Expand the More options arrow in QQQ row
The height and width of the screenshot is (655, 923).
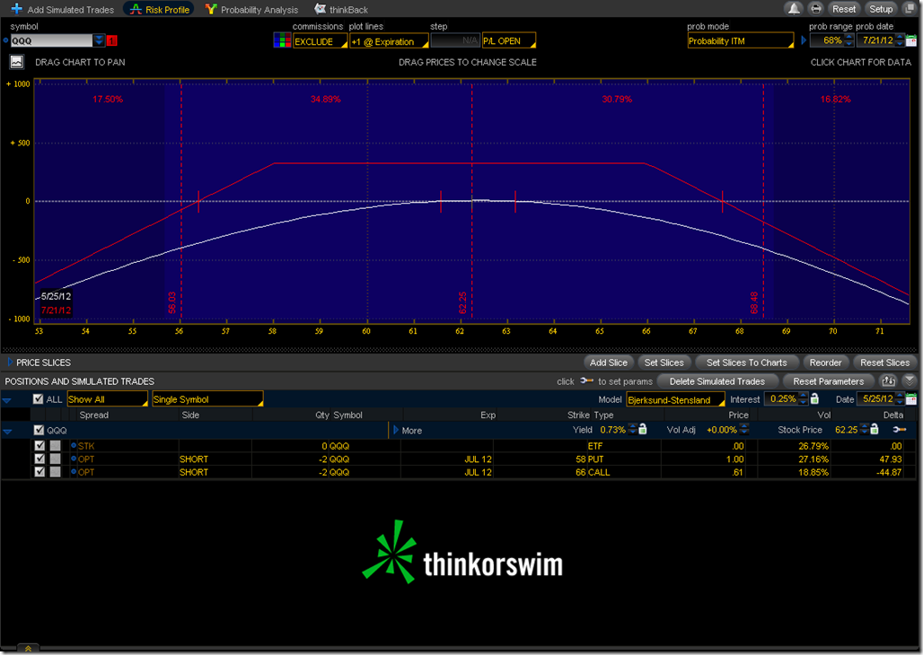pyautogui.click(x=396, y=430)
